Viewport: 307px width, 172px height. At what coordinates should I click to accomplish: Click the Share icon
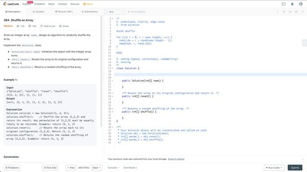pos(60,26)
